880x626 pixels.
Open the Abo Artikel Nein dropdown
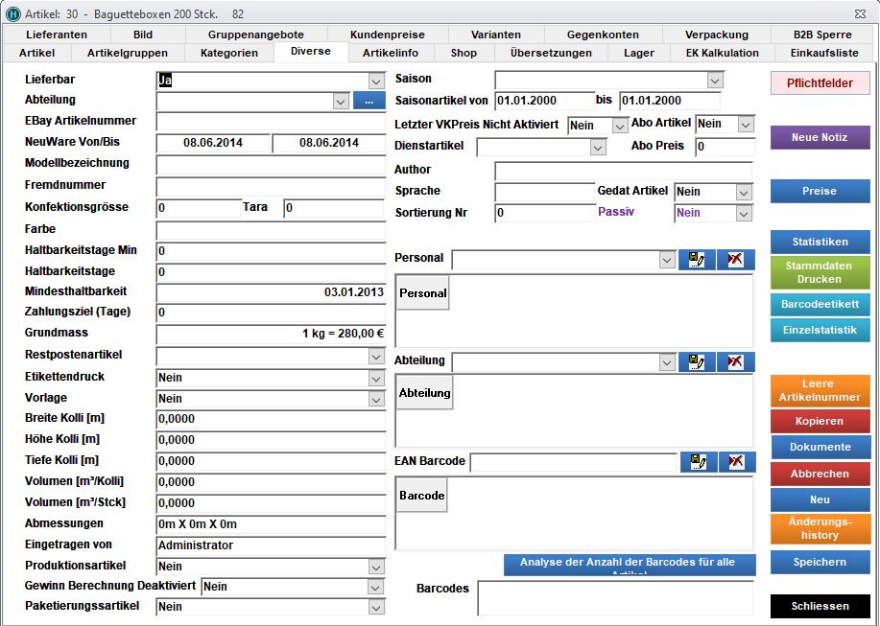tap(746, 125)
